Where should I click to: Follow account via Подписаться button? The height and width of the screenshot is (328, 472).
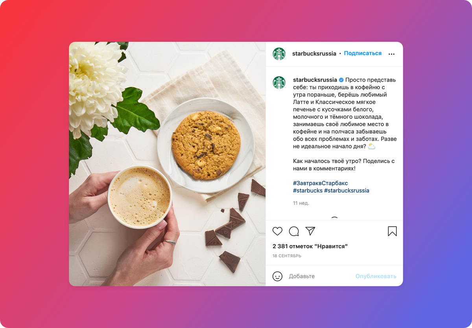coord(363,53)
